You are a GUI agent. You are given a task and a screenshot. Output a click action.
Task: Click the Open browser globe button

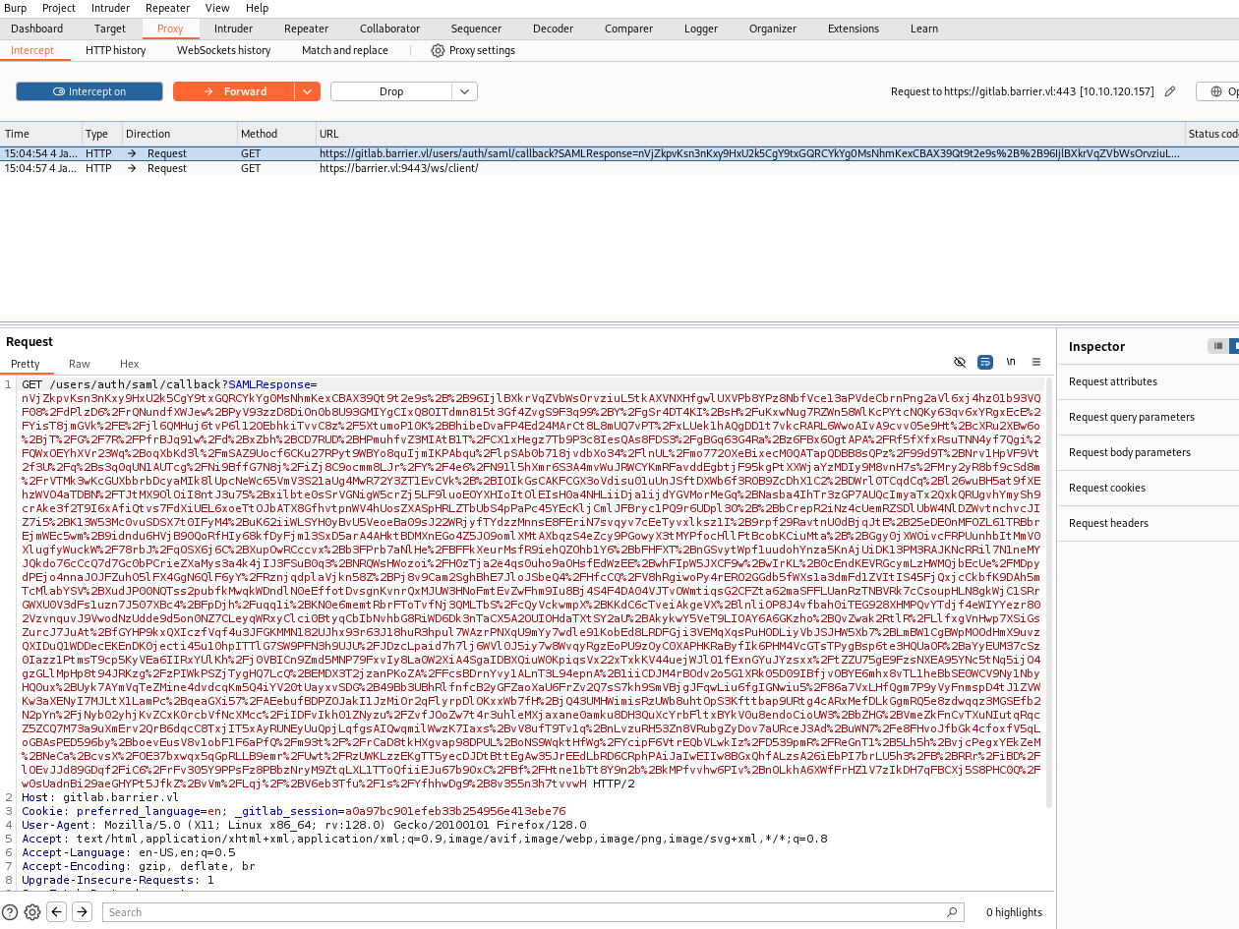point(1217,91)
